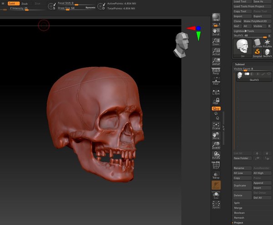The image size is (273, 225).
Task: Click the Xpose icon
Action: pyautogui.click(x=216, y=205)
